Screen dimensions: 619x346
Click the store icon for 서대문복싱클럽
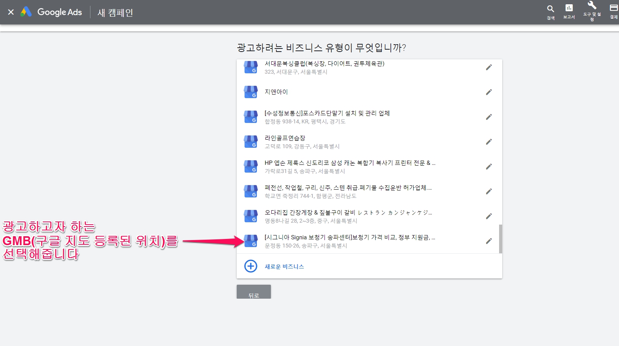click(x=251, y=67)
